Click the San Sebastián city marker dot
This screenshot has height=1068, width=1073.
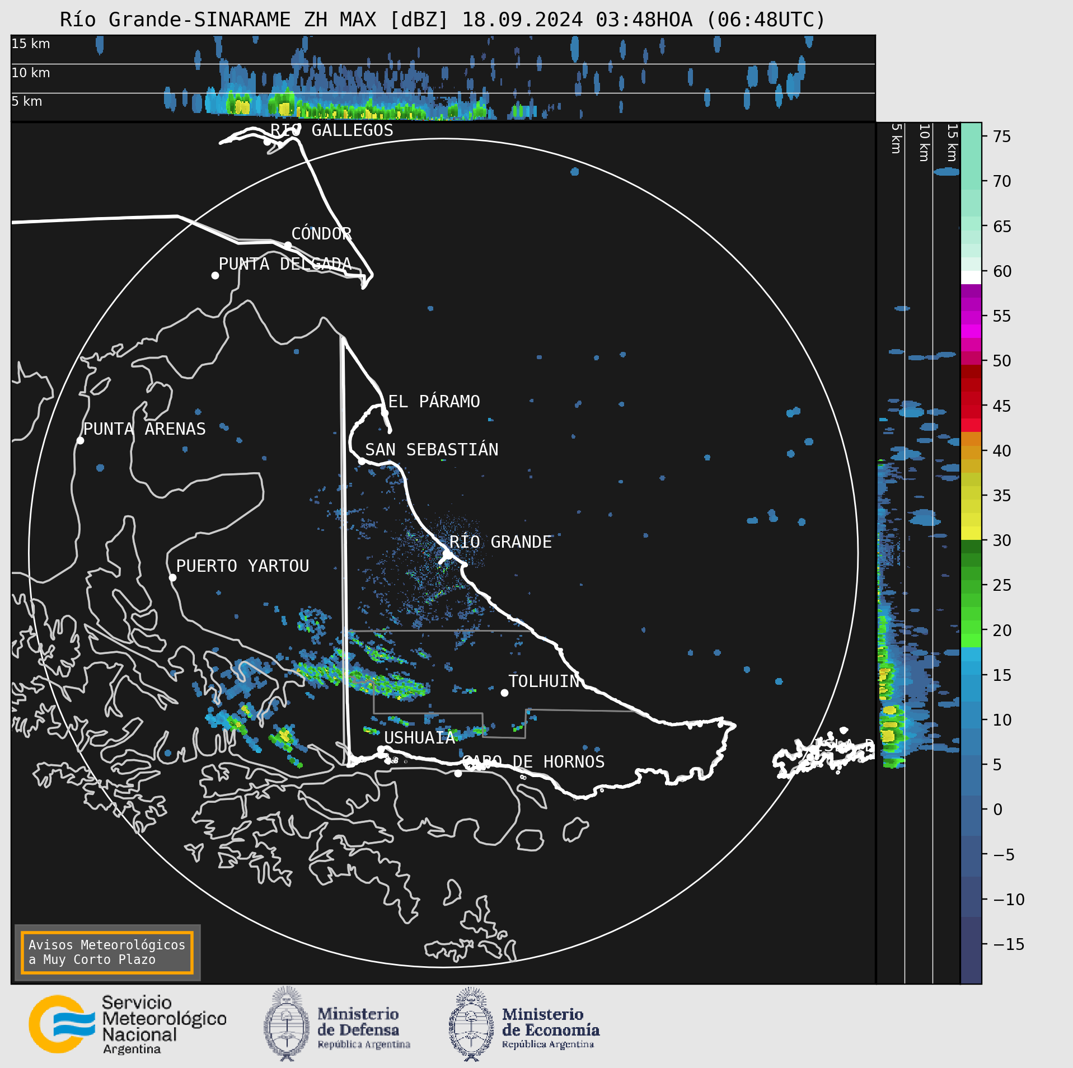coord(362,461)
